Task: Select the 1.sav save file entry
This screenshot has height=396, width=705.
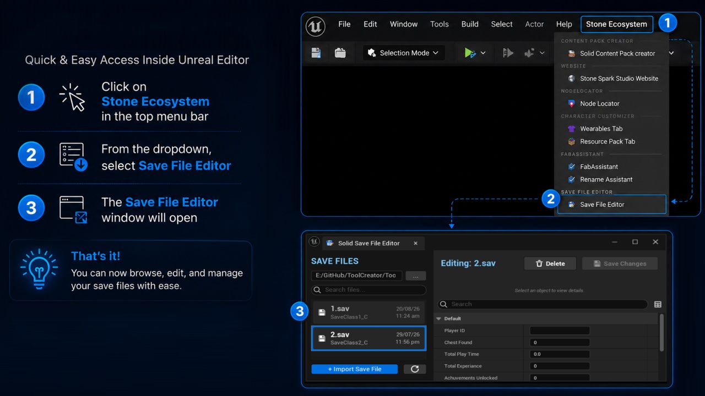Action: pos(368,312)
